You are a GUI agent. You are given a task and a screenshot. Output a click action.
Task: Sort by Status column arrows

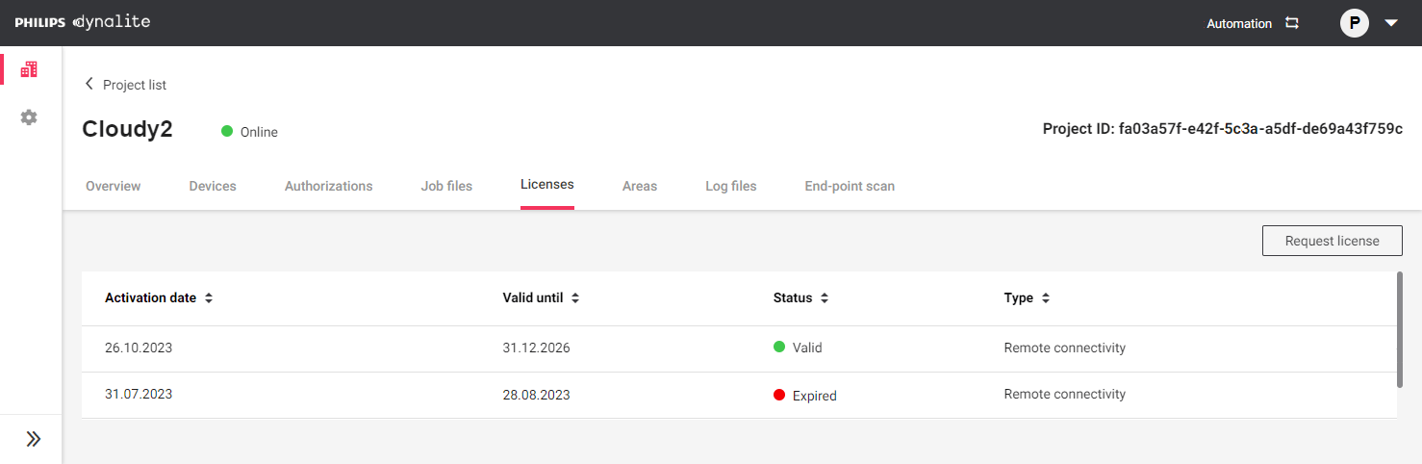pos(825,298)
